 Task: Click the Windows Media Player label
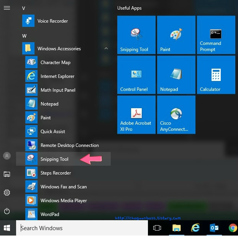click(64, 201)
